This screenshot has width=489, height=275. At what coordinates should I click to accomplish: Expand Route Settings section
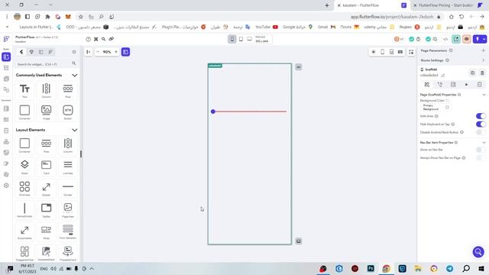click(x=484, y=60)
